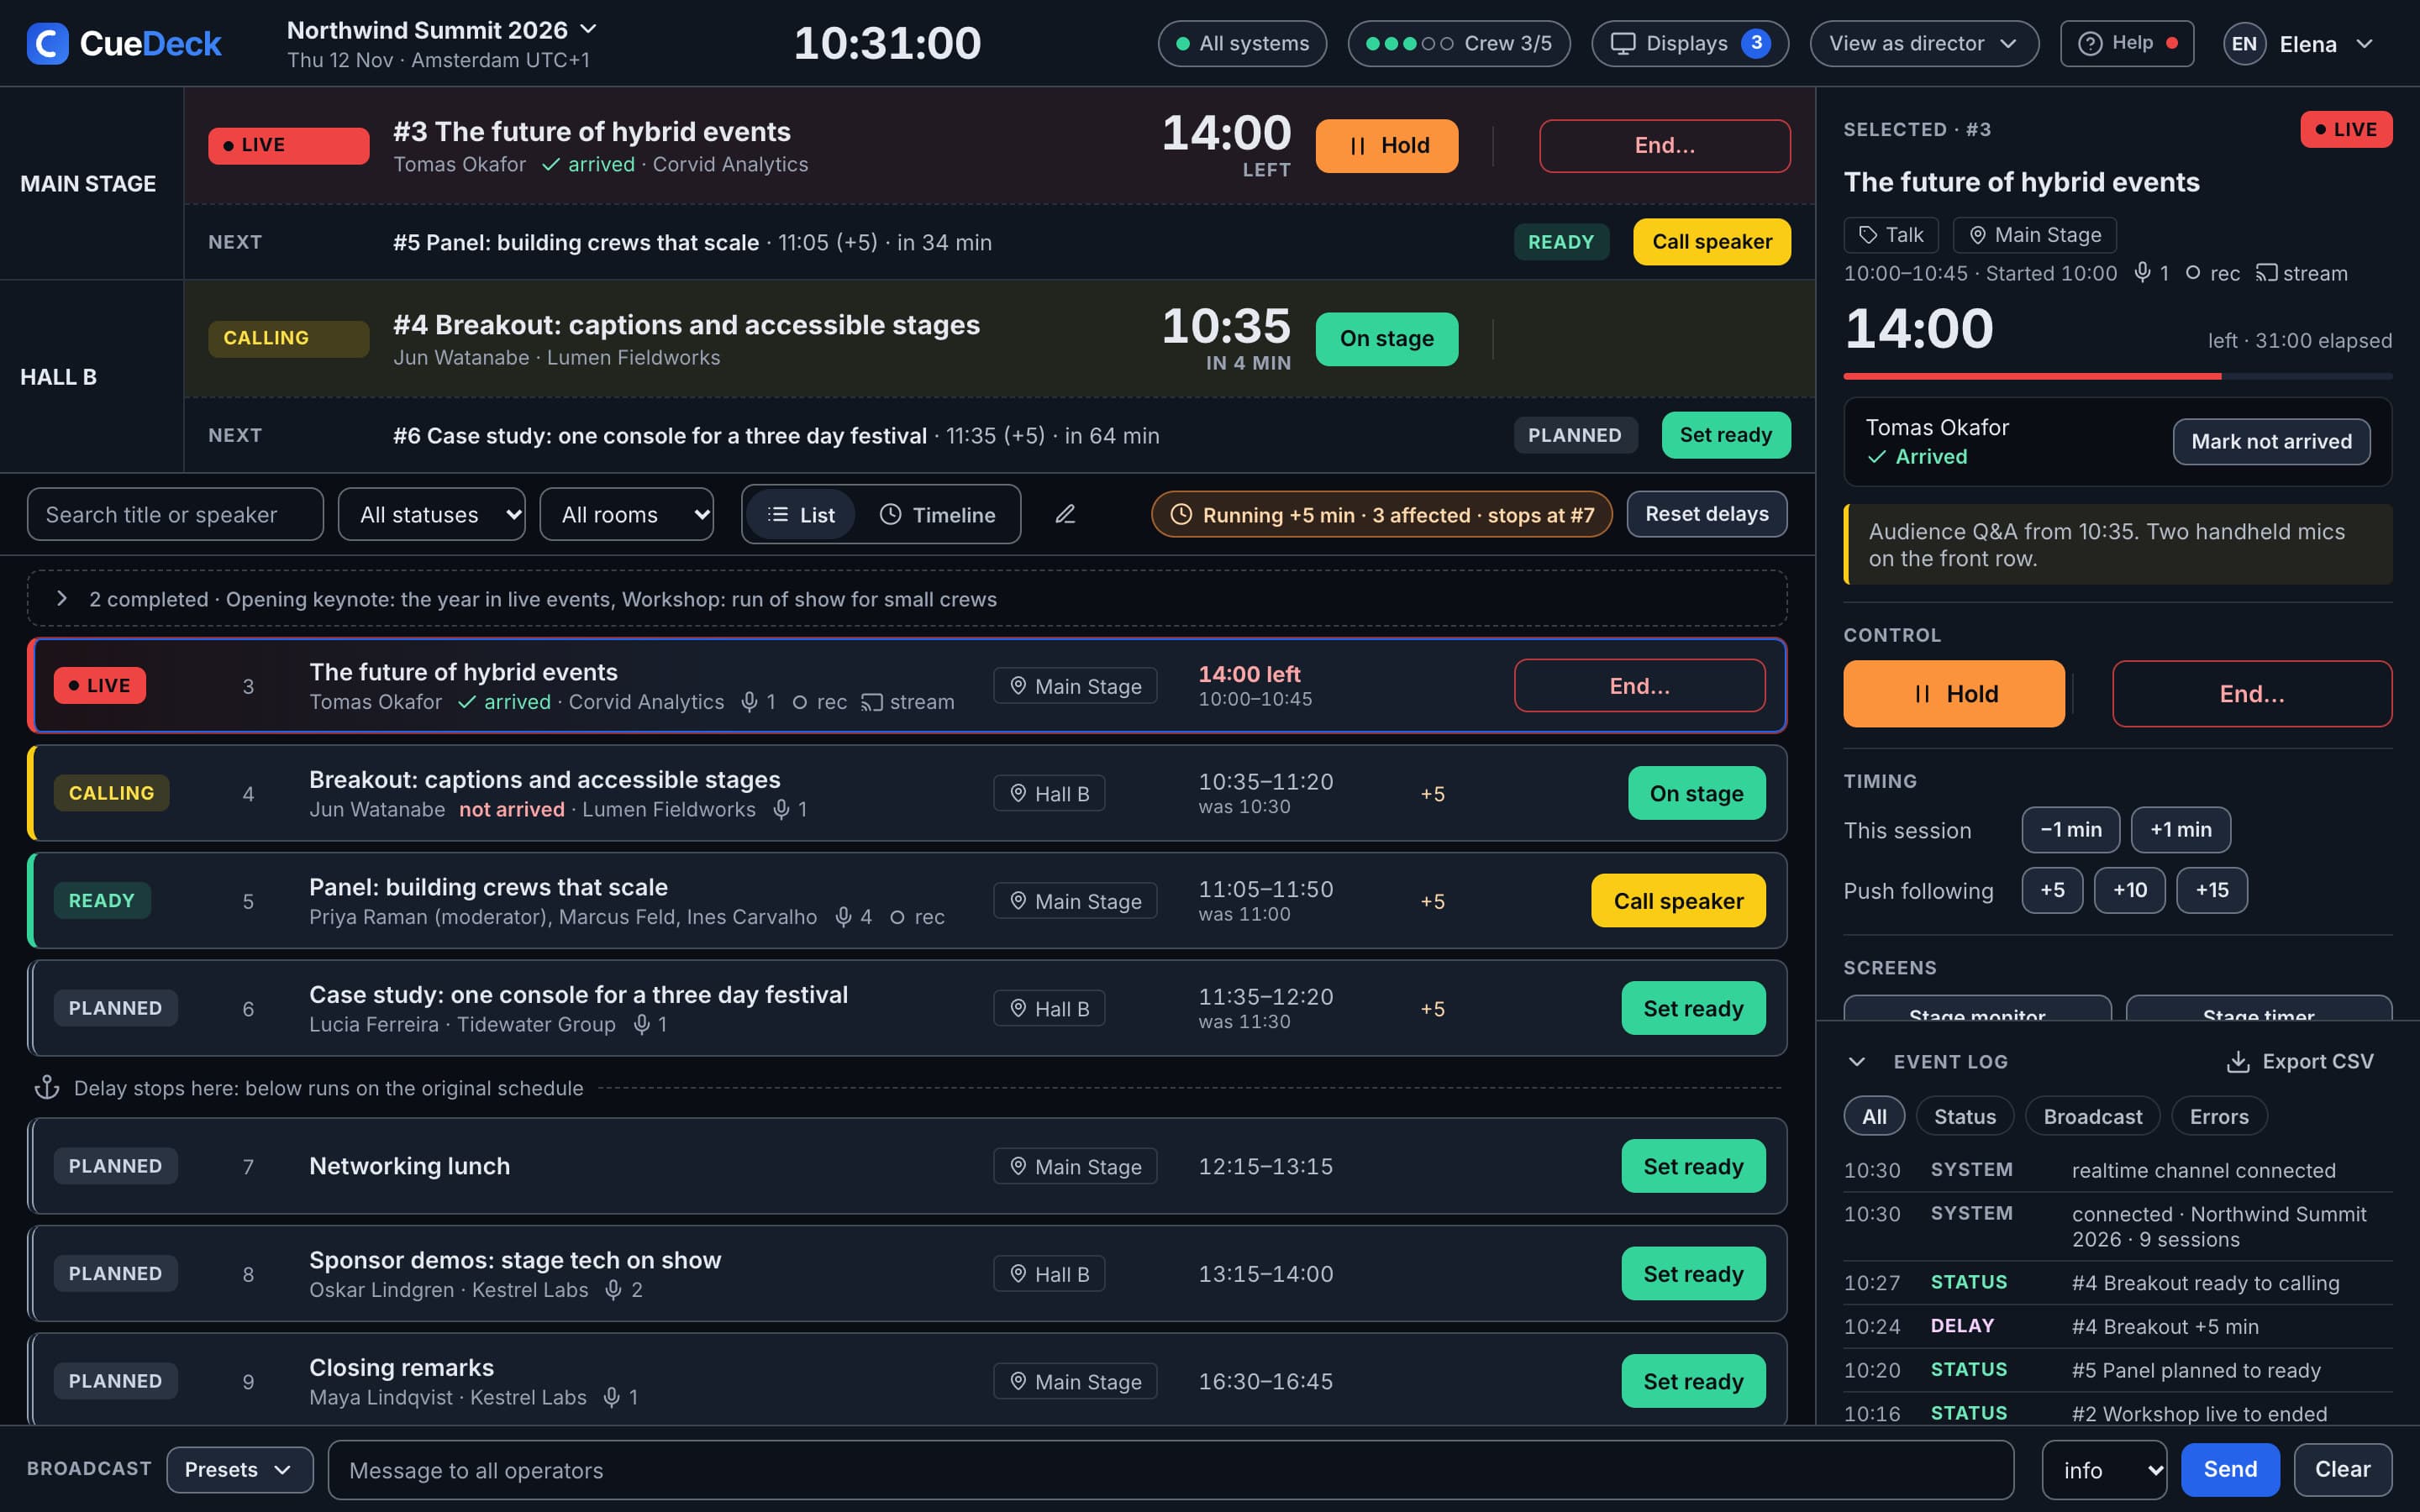
Task: Open the broadcast Presets dropdown
Action: click(239, 1470)
